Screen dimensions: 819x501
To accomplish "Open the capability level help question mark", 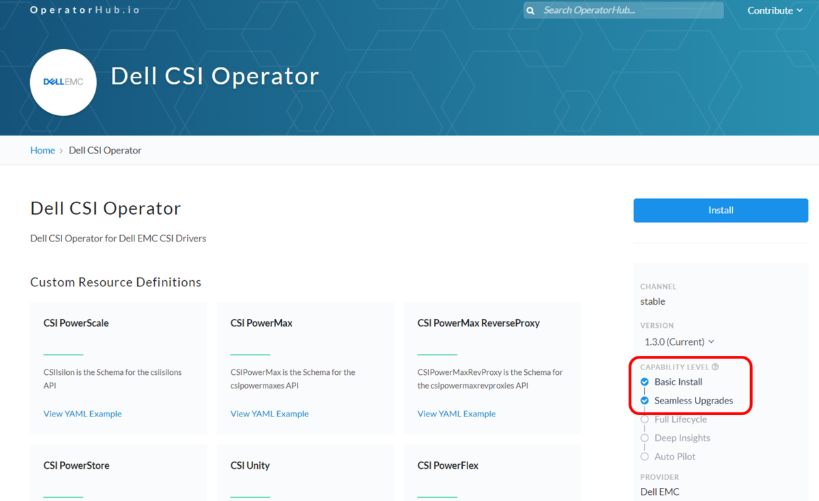I will click(715, 367).
